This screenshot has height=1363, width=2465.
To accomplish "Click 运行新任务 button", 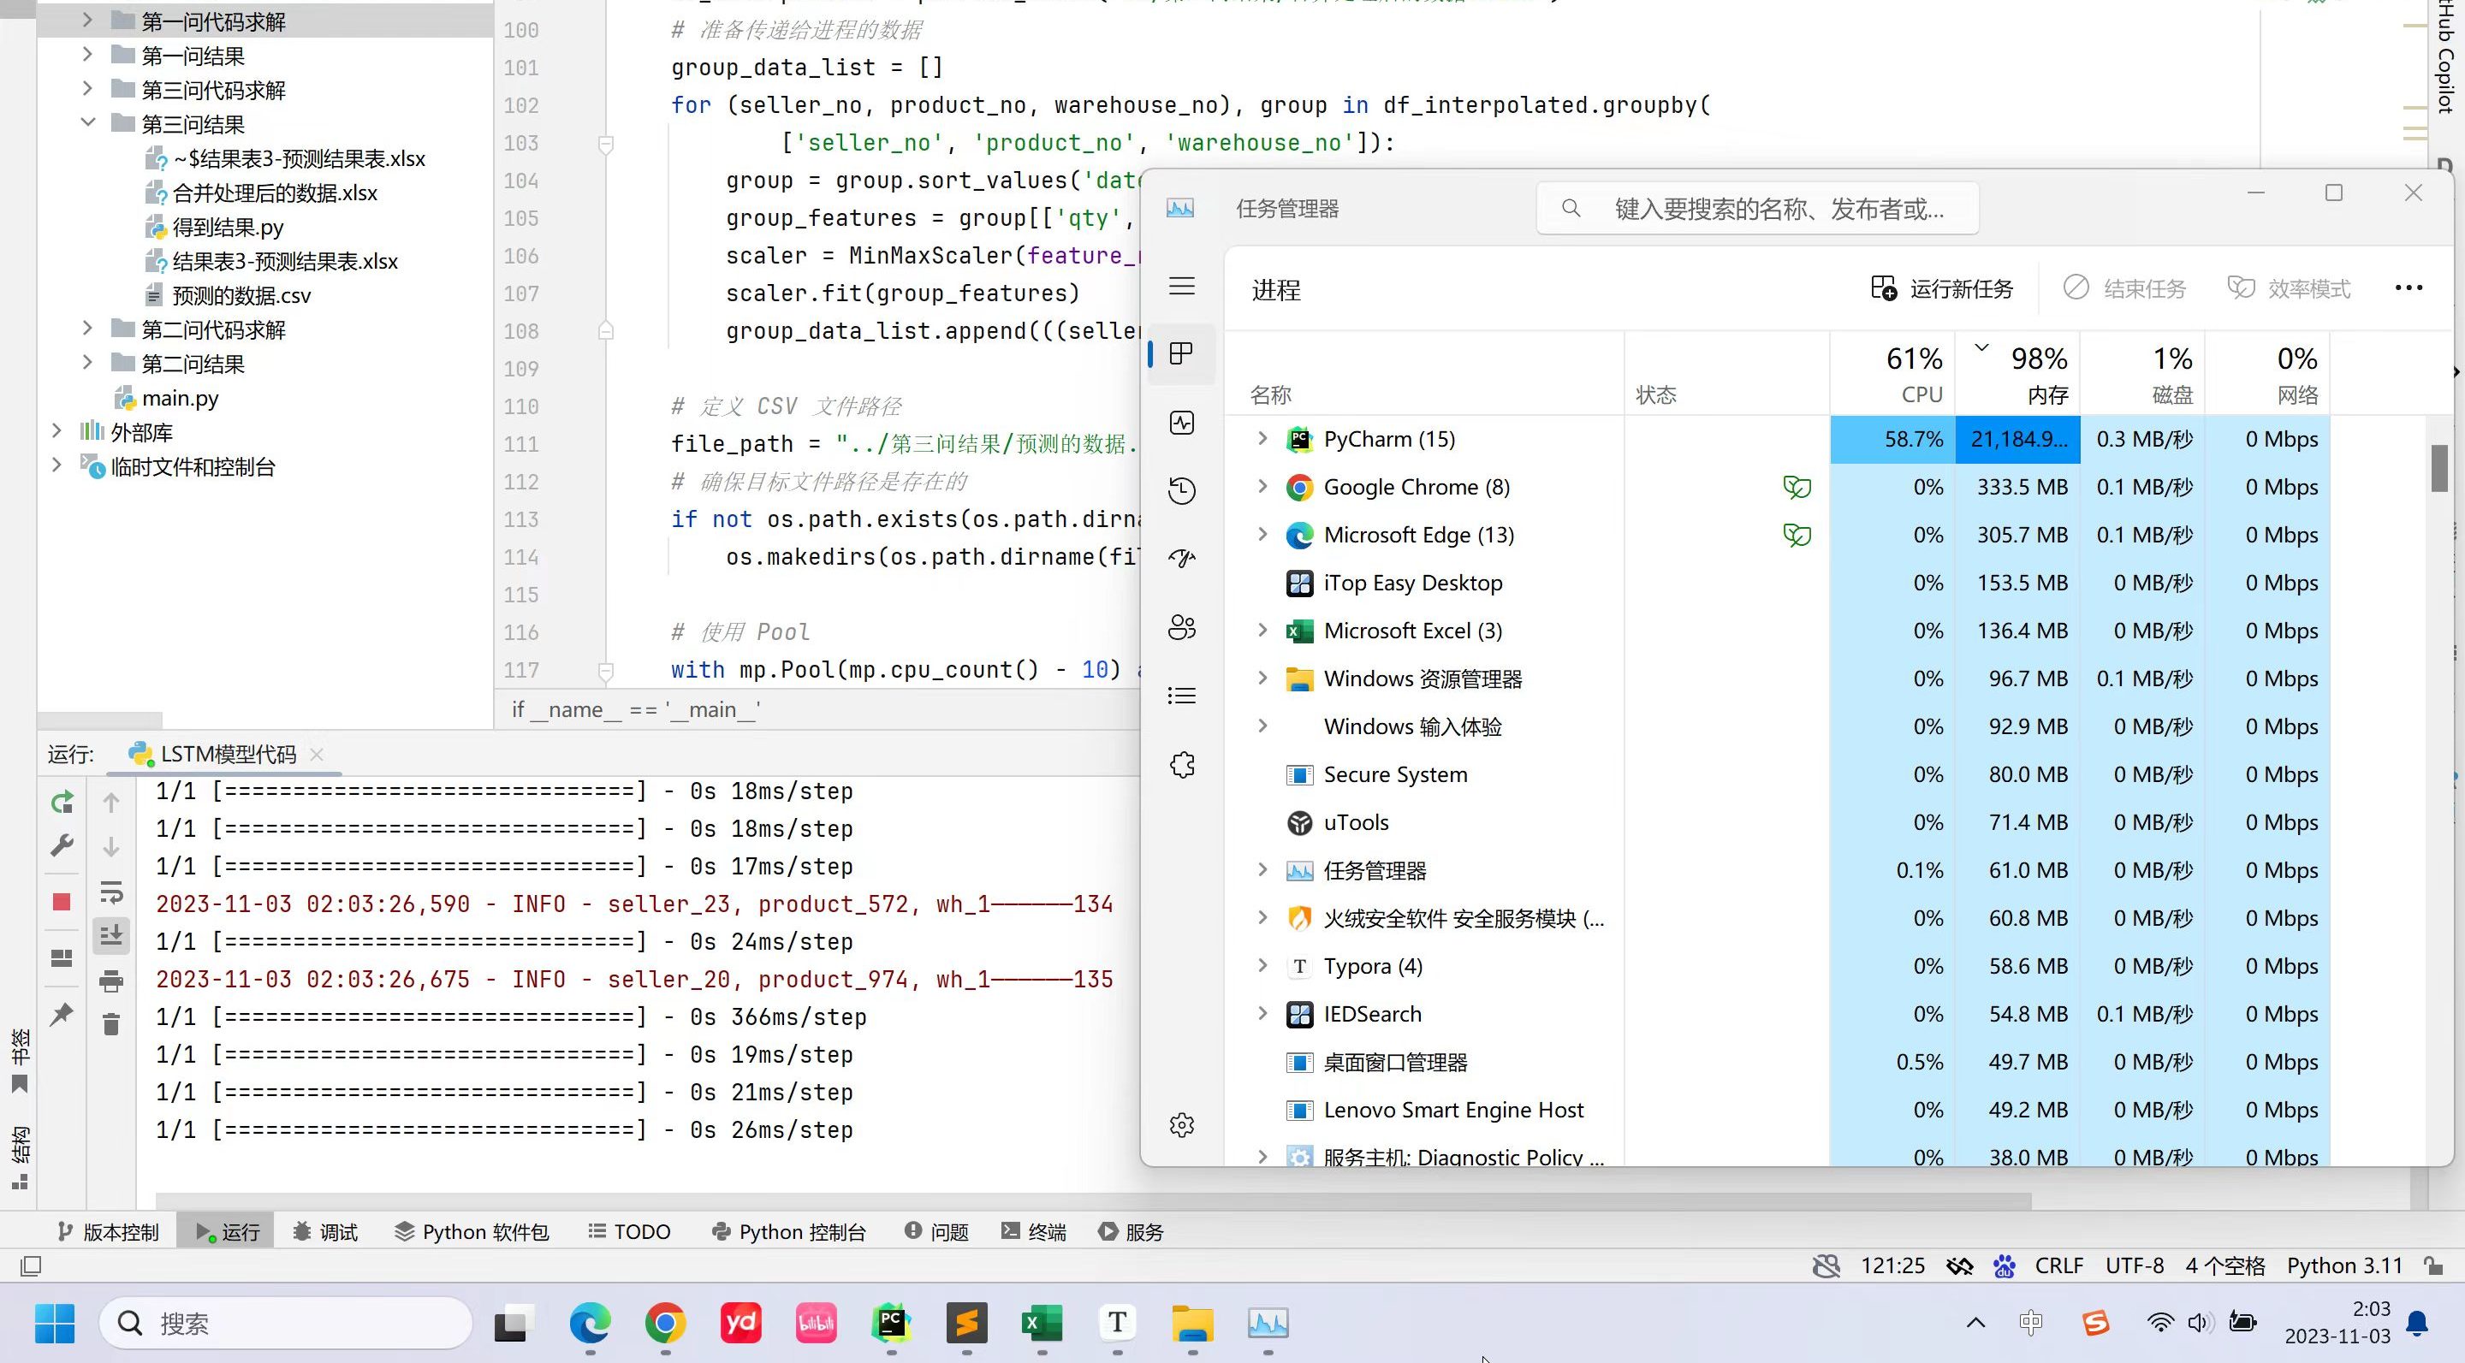I will (x=1941, y=289).
